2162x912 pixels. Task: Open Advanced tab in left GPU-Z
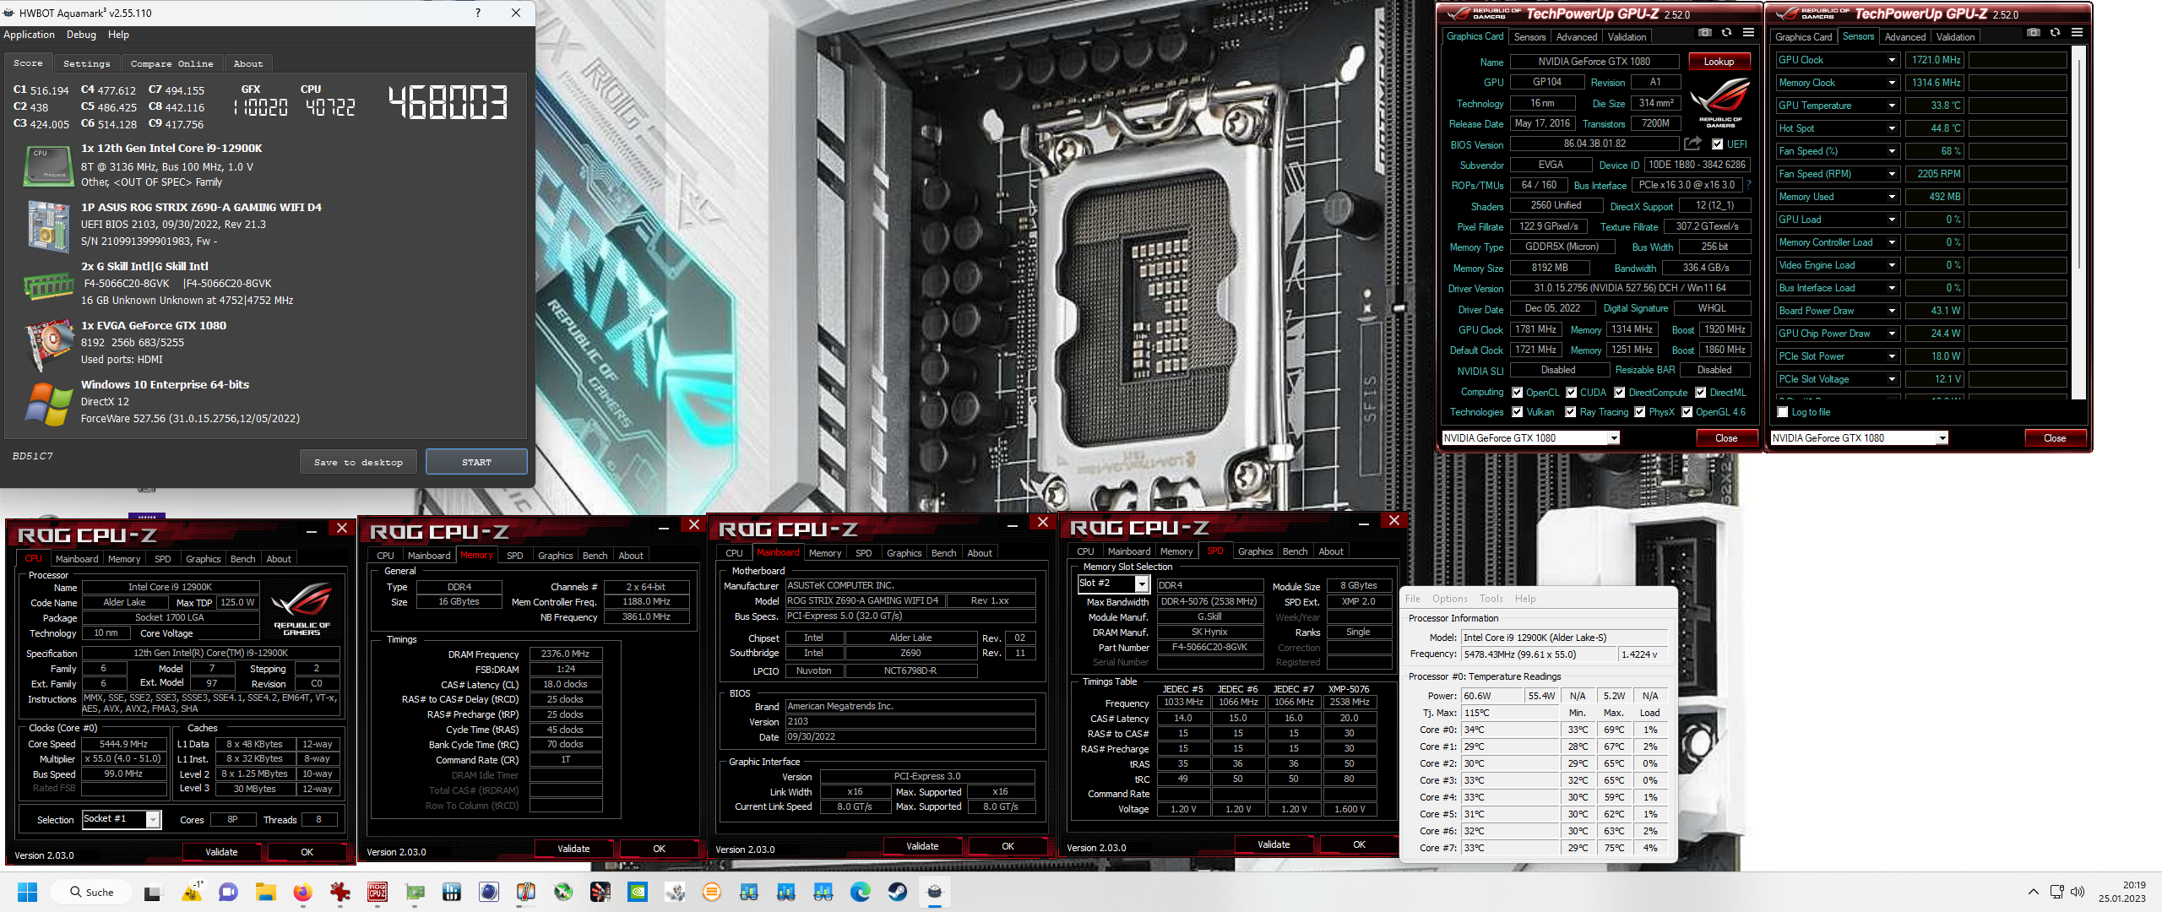coord(1577,37)
